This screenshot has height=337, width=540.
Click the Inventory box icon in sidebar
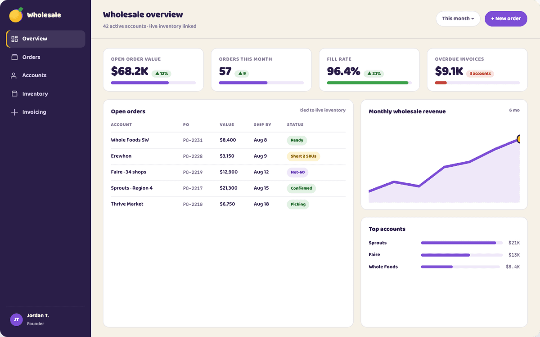(14, 94)
